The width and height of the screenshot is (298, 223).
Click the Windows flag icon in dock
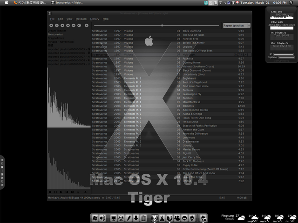(95, 218)
